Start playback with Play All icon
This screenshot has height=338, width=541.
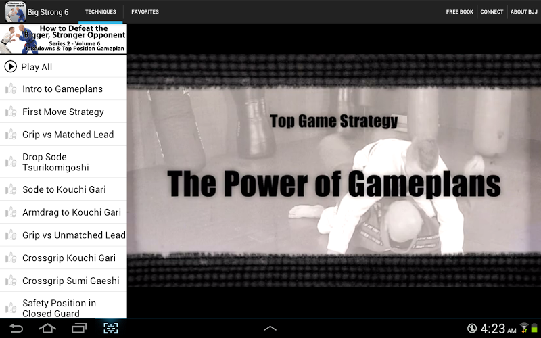pos(10,66)
